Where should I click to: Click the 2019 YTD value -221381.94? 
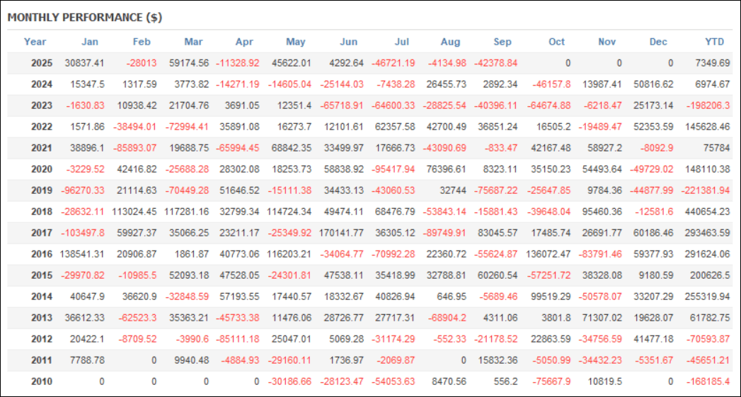[x=705, y=190]
